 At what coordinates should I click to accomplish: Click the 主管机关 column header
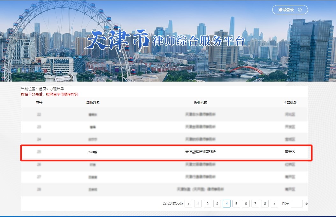(290, 102)
